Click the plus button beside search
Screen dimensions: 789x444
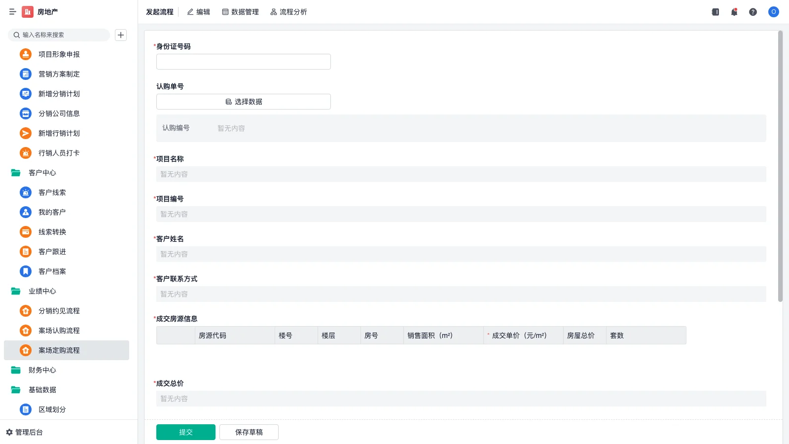pos(121,35)
